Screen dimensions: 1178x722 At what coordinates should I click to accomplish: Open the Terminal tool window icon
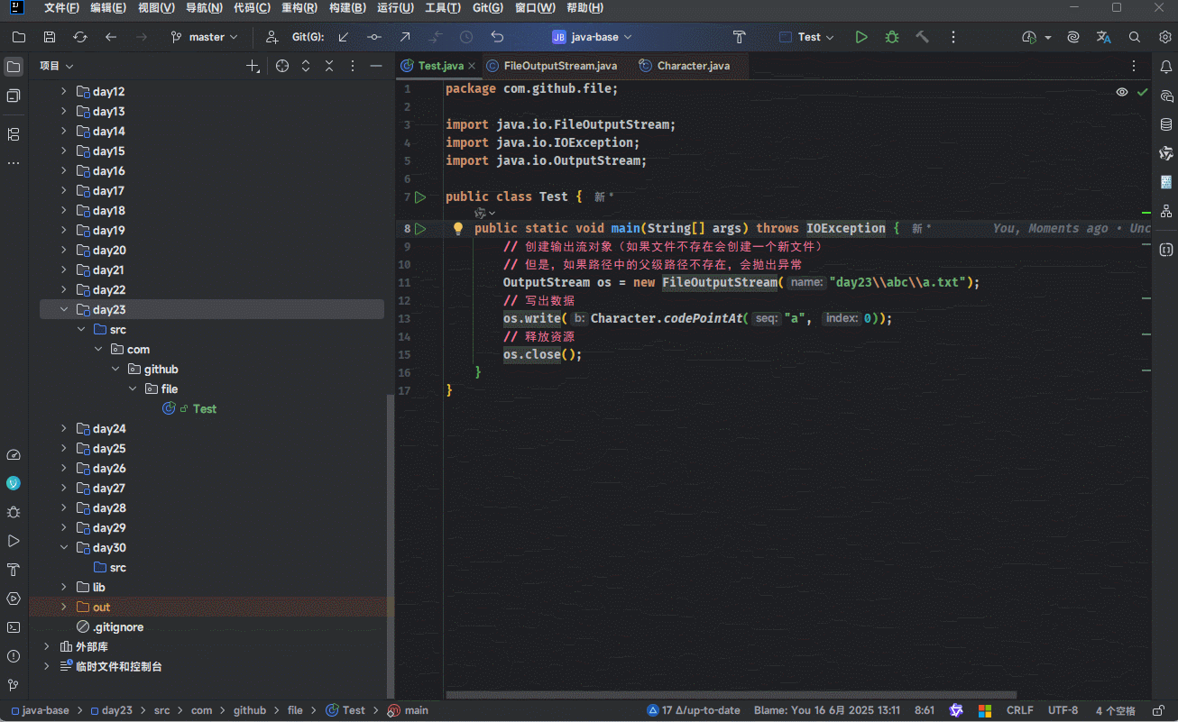coord(14,627)
